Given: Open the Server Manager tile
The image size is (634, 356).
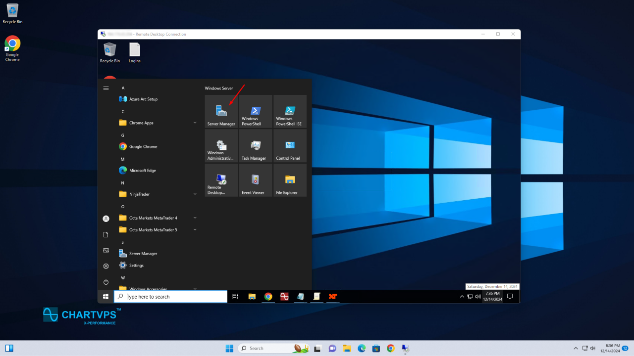Looking at the screenshot, I should [x=221, y=111].
